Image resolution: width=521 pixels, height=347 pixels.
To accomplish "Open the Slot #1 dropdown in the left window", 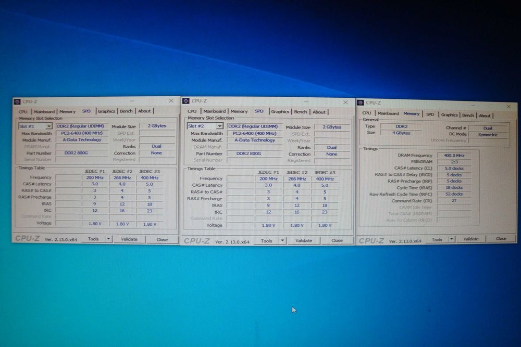I will click(x=49, y=126).
